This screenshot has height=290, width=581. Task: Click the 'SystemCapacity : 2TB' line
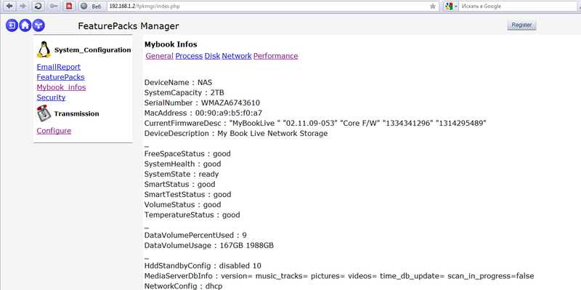tap(184, 93)
